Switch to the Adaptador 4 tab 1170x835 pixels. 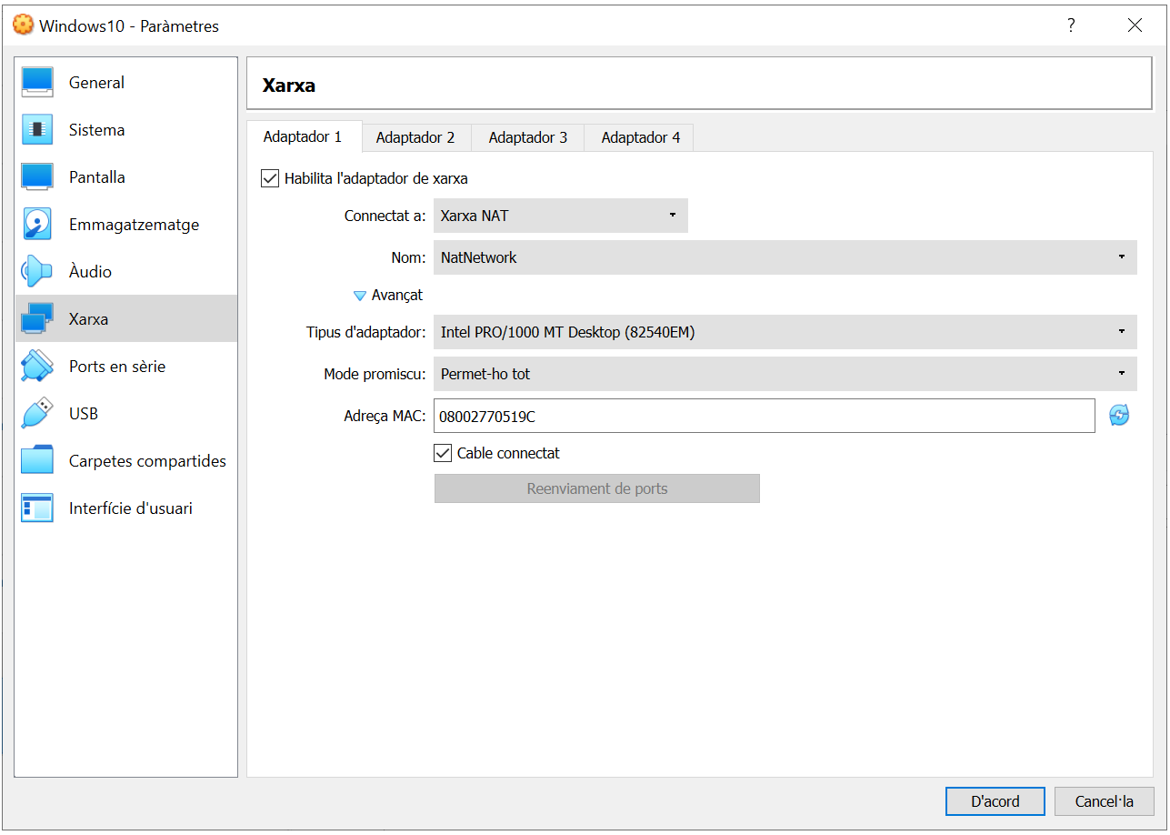[x=641, y=137]
